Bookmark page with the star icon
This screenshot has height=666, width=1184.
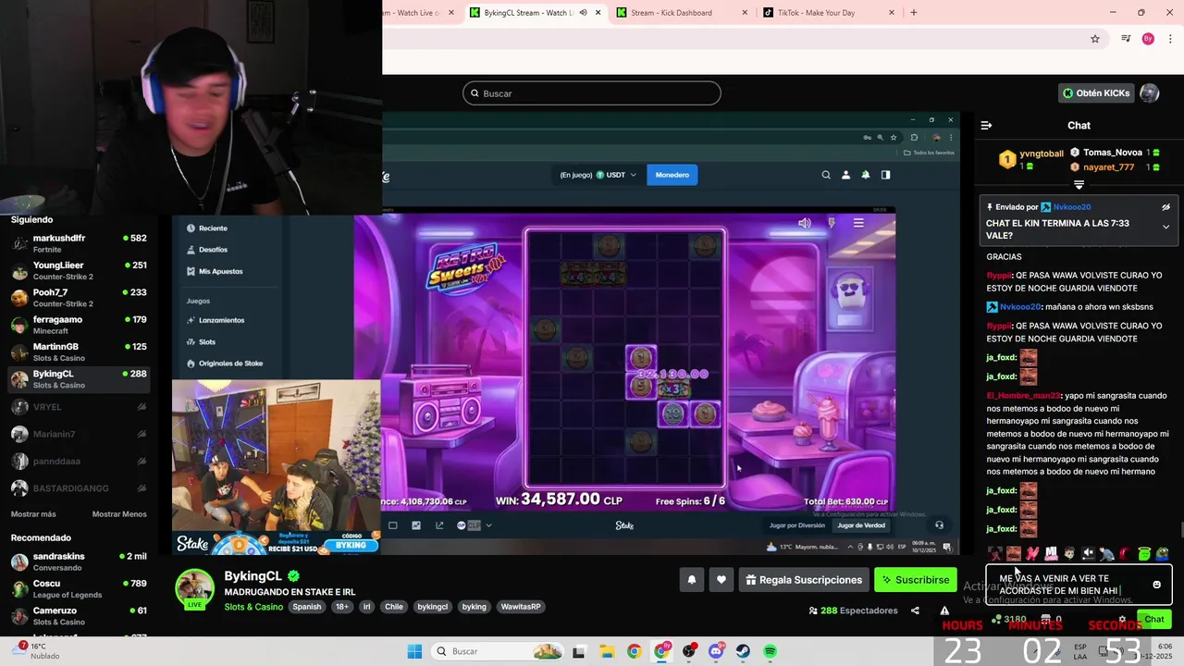[1095, 39]
